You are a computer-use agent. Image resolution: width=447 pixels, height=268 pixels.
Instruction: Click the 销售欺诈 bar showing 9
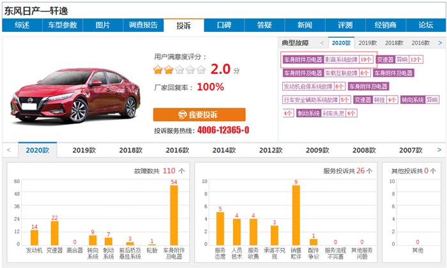coord(296,215)
